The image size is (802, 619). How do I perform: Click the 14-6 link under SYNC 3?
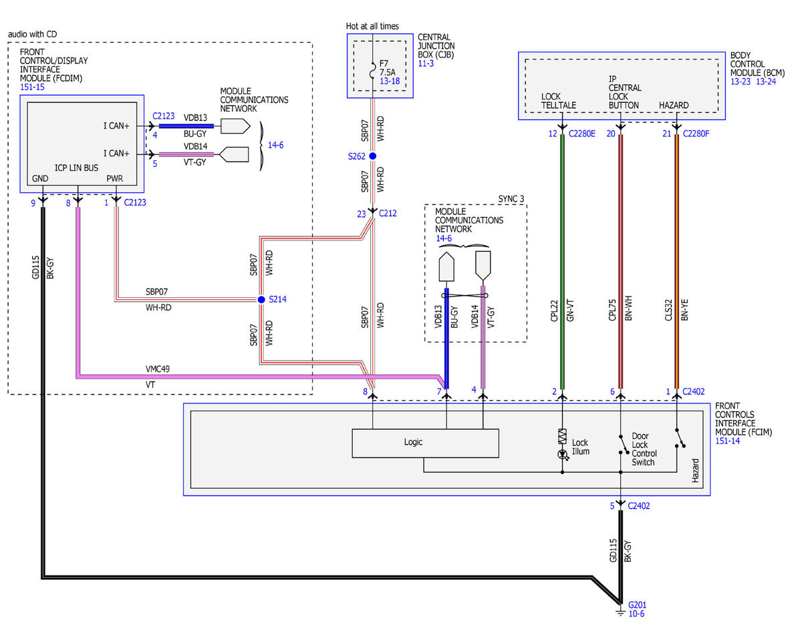pos(444,238)
